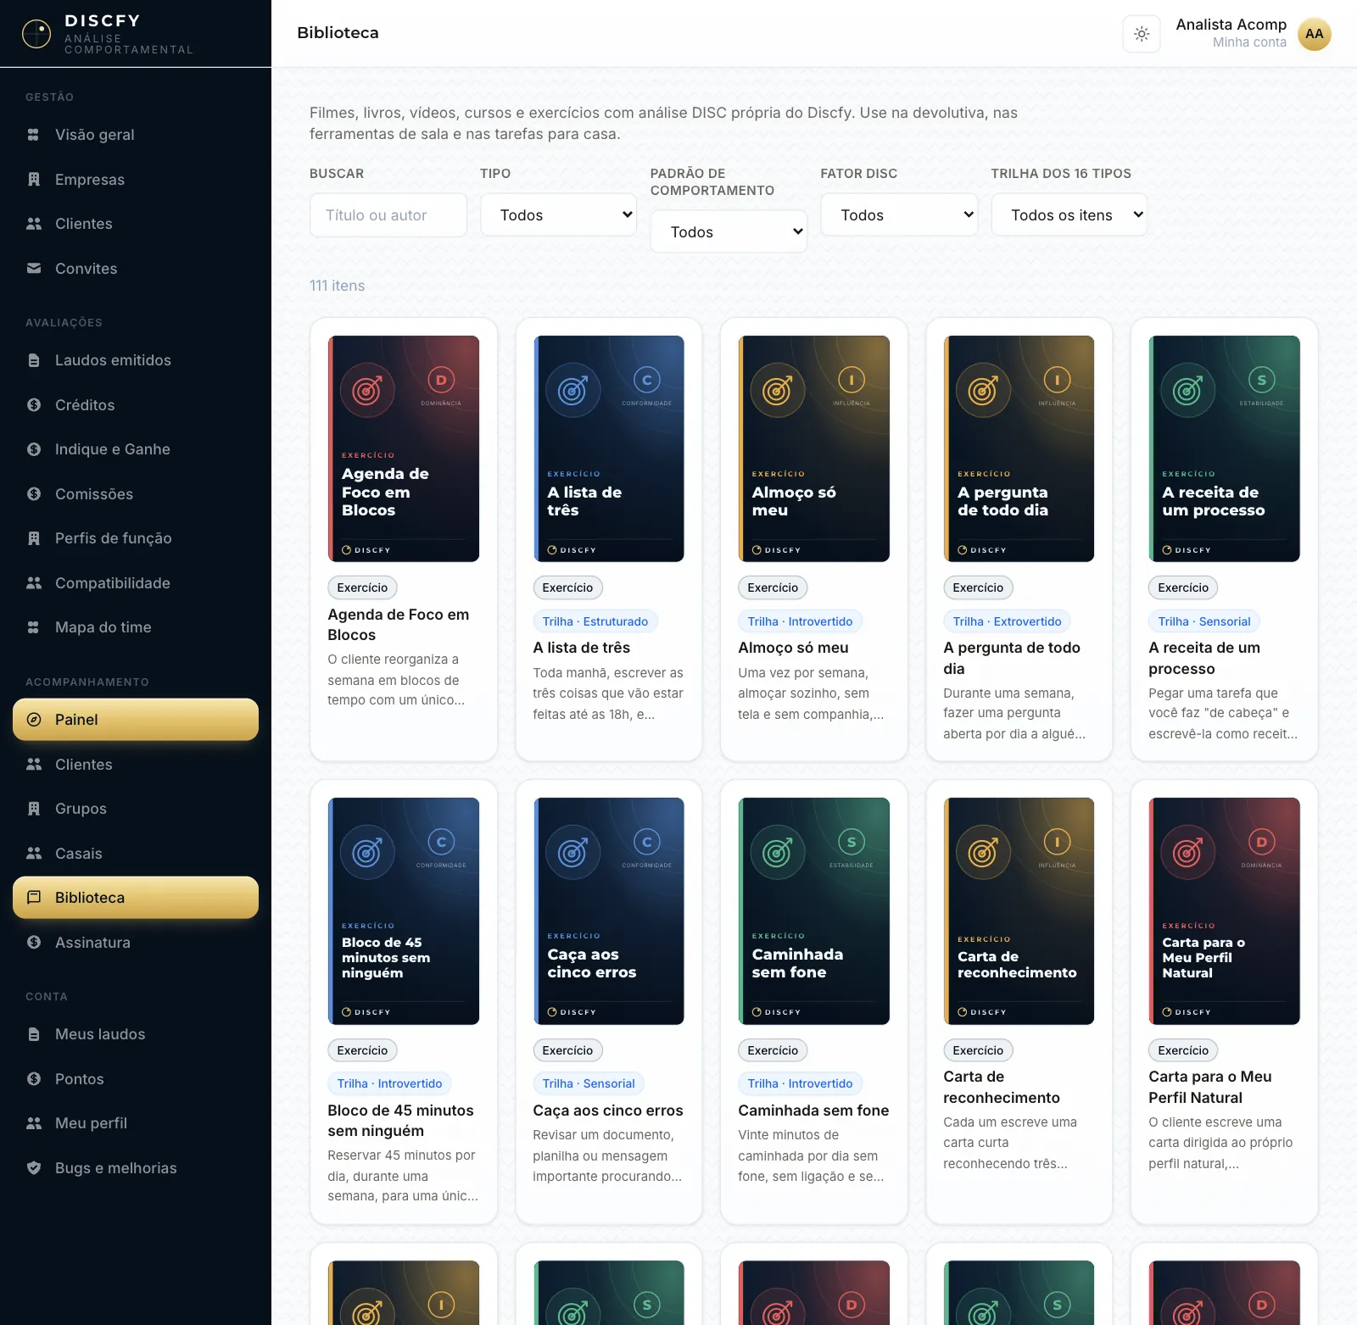Viewport: 1357px width, 1325px height.
Task: Click the Carta de reconhecimento title
Action: coord(1002,1087)
